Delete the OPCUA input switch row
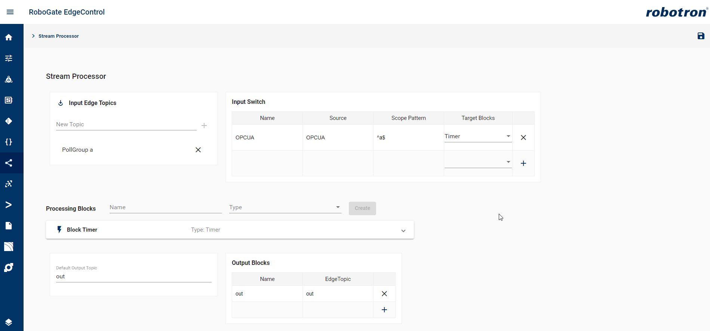Viewport: 710px width, 331px height. point(523,137)
